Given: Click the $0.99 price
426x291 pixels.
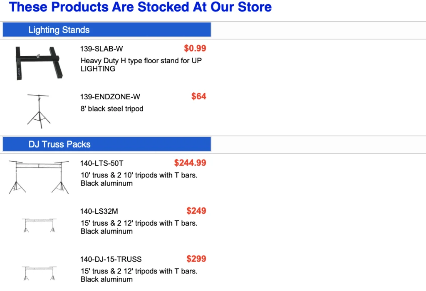Looking at the screenshot, I should point(195,48).
